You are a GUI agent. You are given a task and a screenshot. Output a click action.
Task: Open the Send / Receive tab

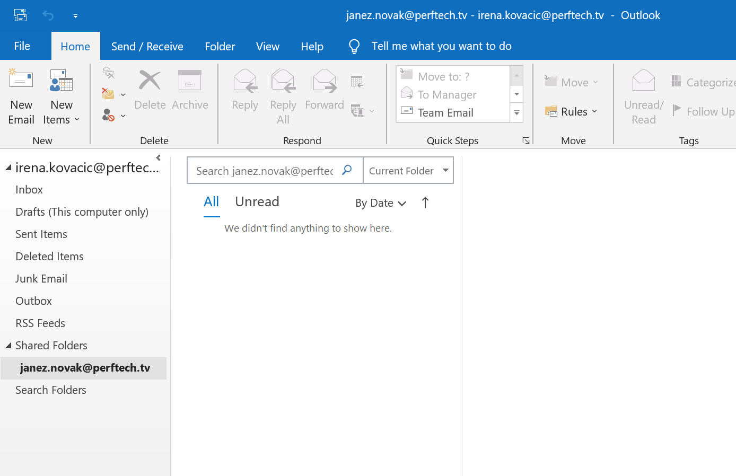click(x=147, y=46)
